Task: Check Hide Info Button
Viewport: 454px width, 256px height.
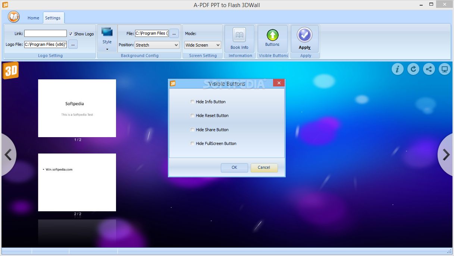Action: click(x=192, y=101)
